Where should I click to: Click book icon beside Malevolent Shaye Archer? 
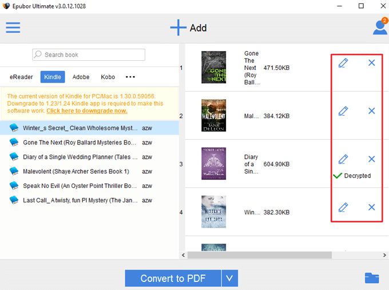pos(14,171)
